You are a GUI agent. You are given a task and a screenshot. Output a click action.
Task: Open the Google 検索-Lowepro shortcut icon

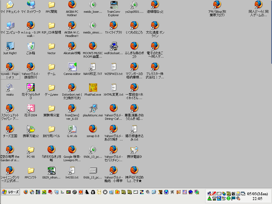(72, 150)
